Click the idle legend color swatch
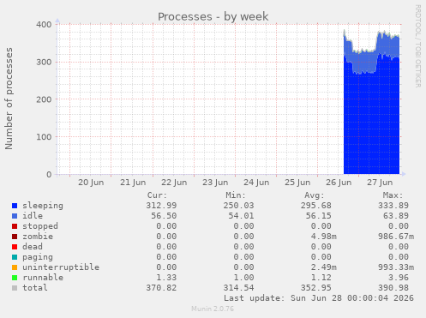 pos(15,216)
